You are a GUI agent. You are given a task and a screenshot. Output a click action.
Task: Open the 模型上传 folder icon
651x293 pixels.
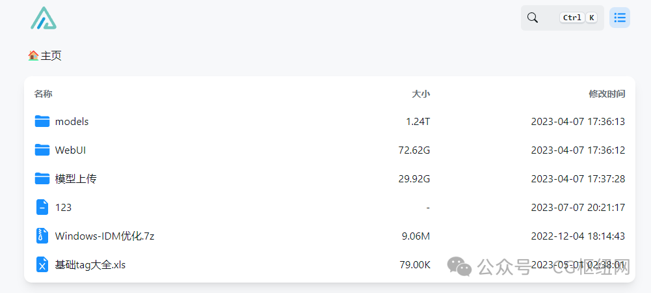click(42, 178)
